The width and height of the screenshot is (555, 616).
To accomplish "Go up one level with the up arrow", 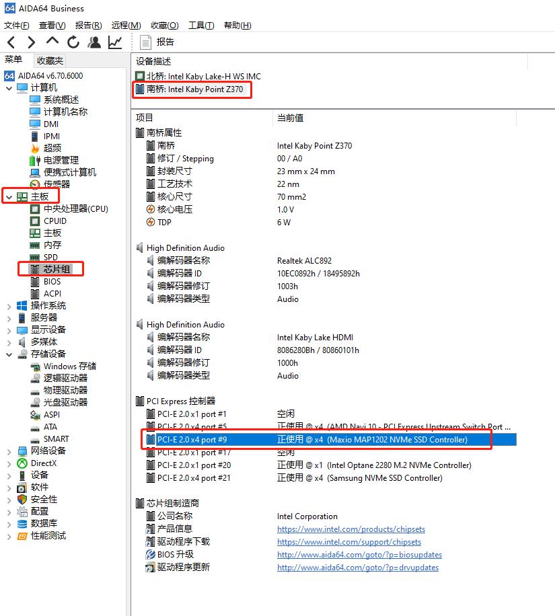I will (x=52, y=41).
